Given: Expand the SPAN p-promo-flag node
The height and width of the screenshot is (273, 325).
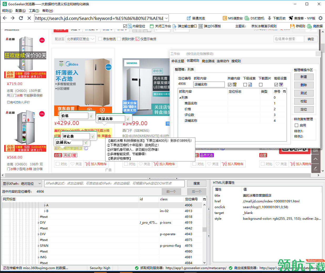Looking at the screenshot, I should [x=38, y=246].
